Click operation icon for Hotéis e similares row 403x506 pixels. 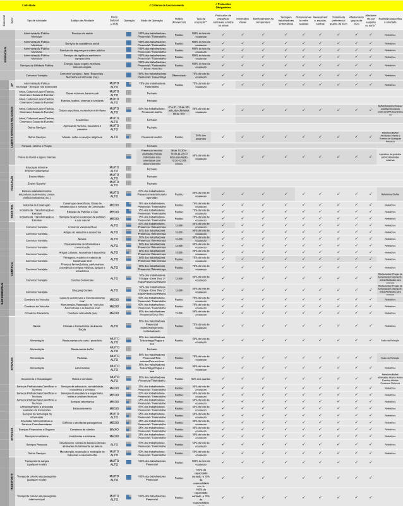129,379
